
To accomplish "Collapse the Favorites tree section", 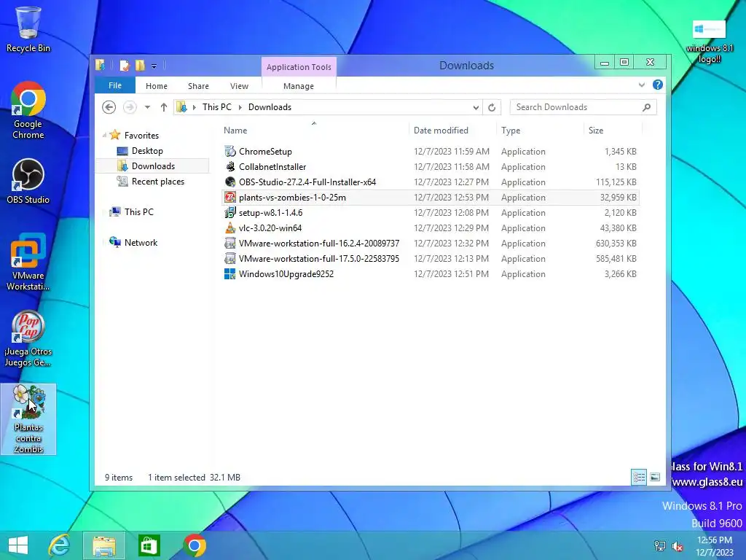I will (x=104, y=135).
